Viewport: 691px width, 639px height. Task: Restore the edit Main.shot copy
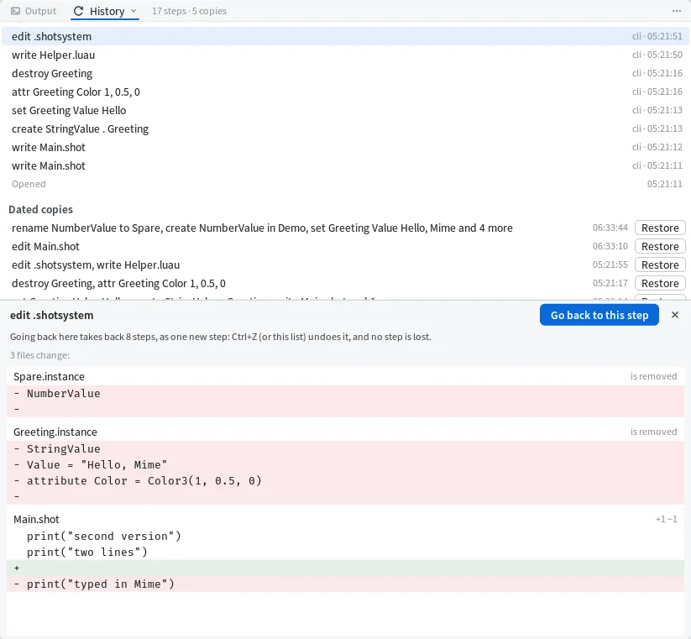point(660,246)
